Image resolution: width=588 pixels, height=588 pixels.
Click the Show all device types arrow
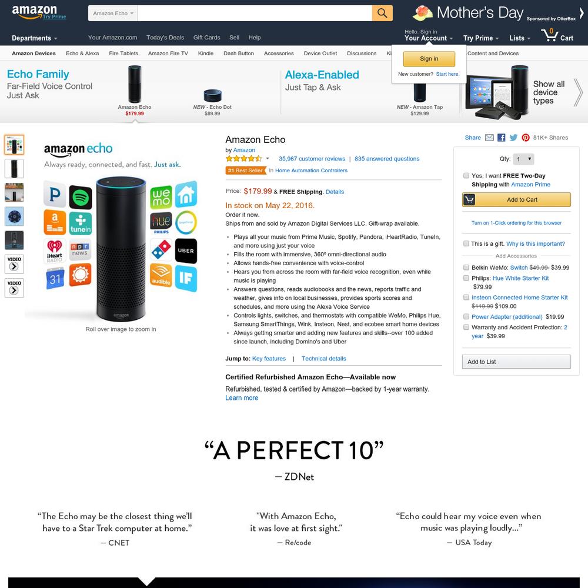coord(578,92)
